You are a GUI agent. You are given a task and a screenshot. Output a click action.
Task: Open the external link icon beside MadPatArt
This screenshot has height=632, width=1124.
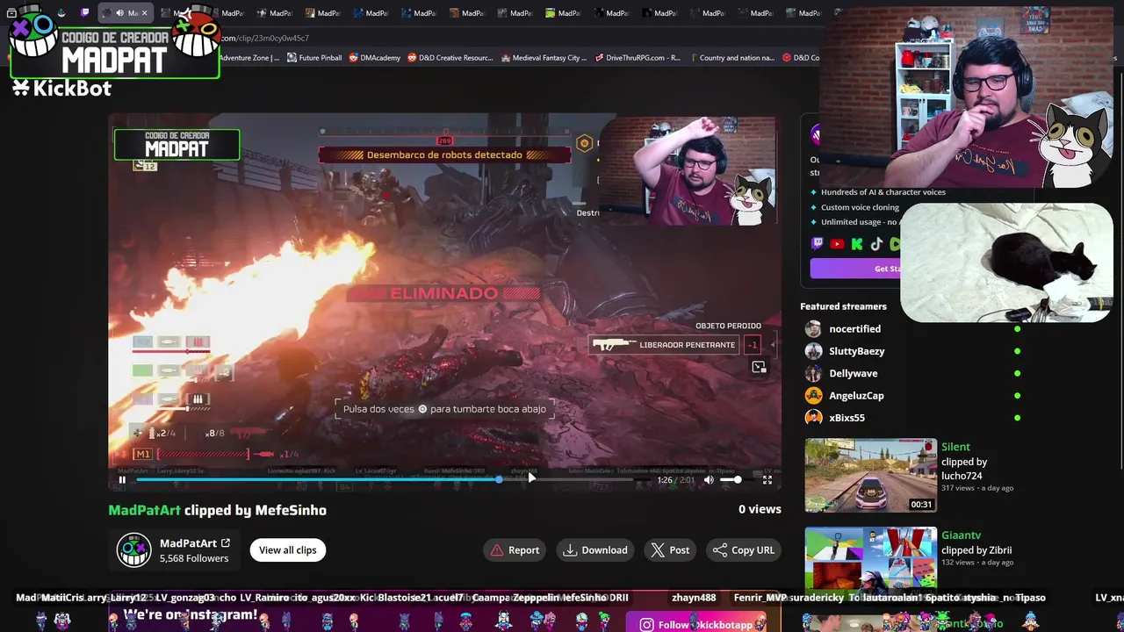[226, 543]
